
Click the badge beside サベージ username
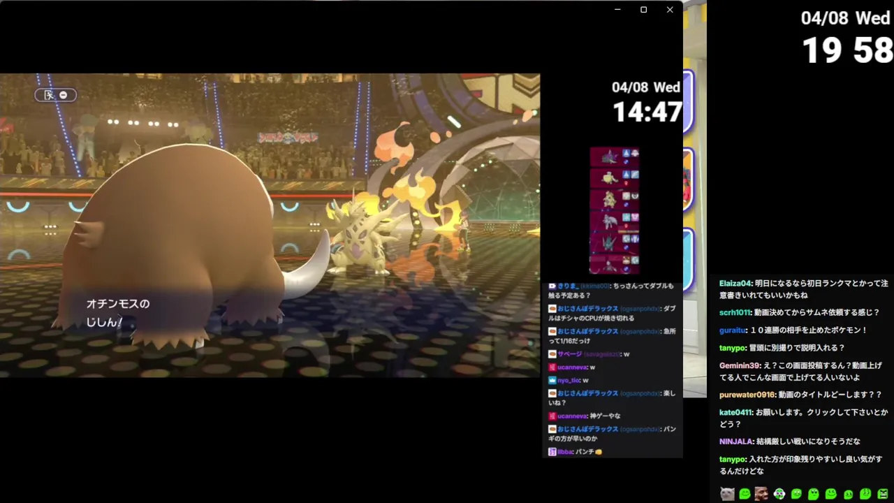(x=552, y=354)
